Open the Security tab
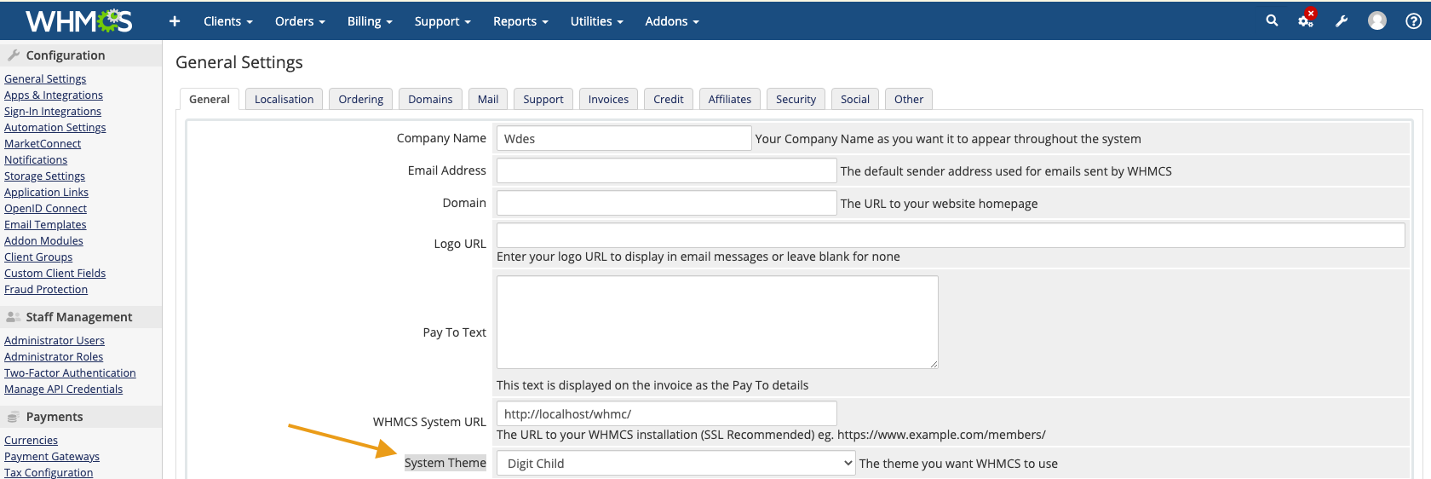 point(796,99)
